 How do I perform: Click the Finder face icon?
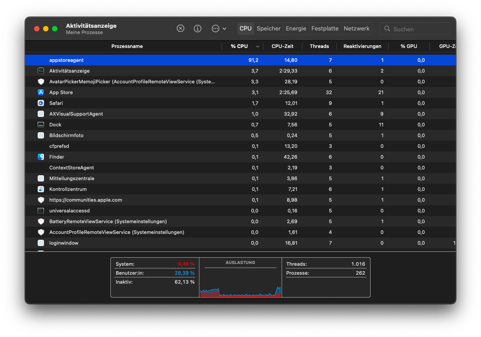coord(41,157)
